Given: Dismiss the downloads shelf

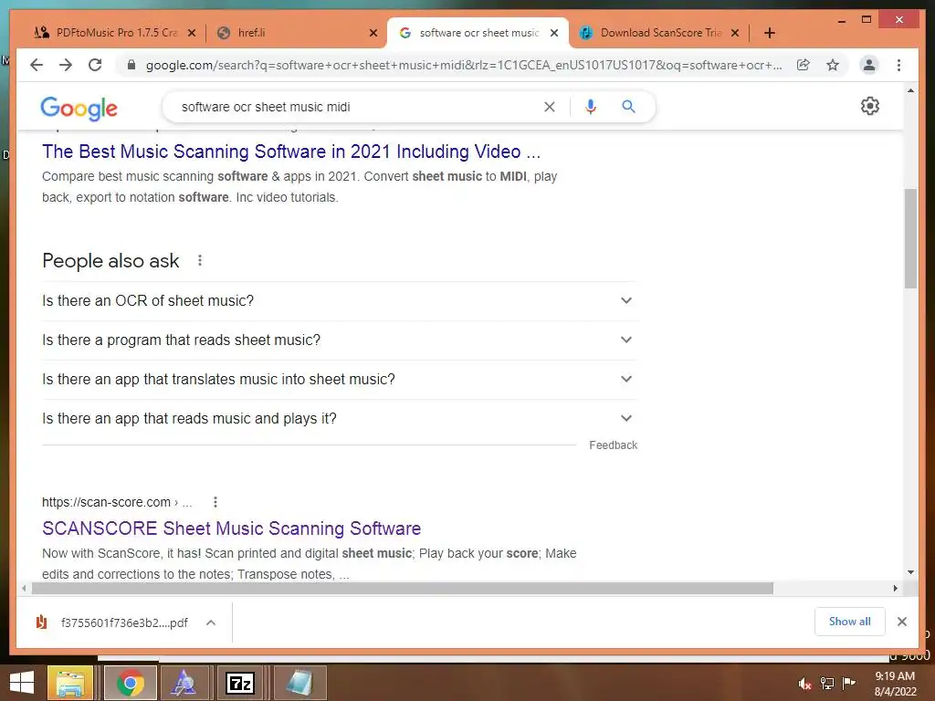Looking at the screenshot, I should coord(901,622).
